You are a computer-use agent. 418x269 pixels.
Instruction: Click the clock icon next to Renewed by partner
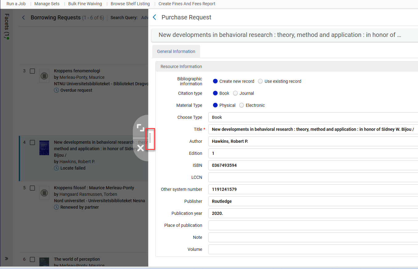[56, 207]
